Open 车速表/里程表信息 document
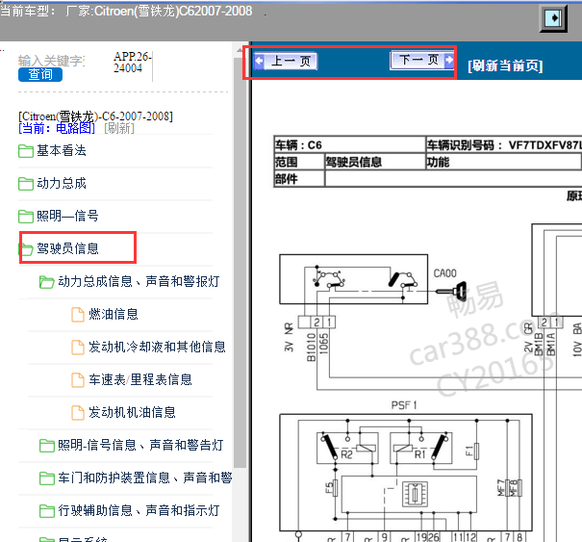The height and width of the screenshot is (542, 582). 140,379
